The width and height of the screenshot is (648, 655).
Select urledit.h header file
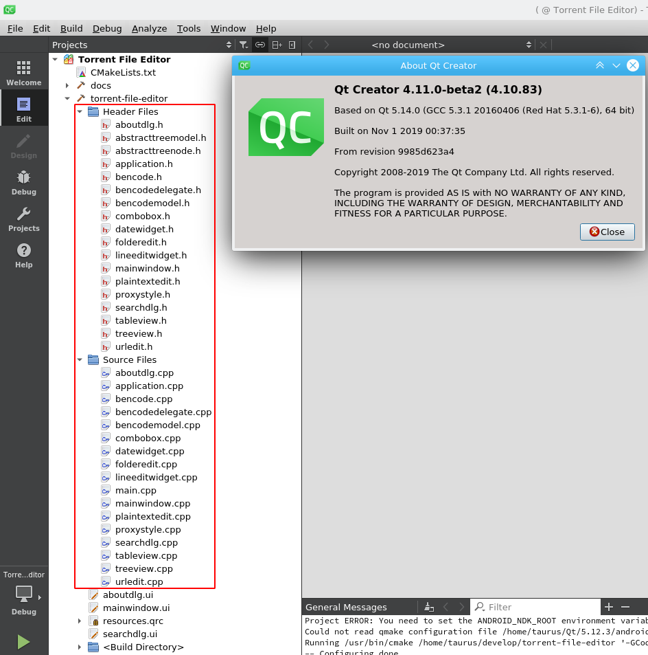(134, 346)
